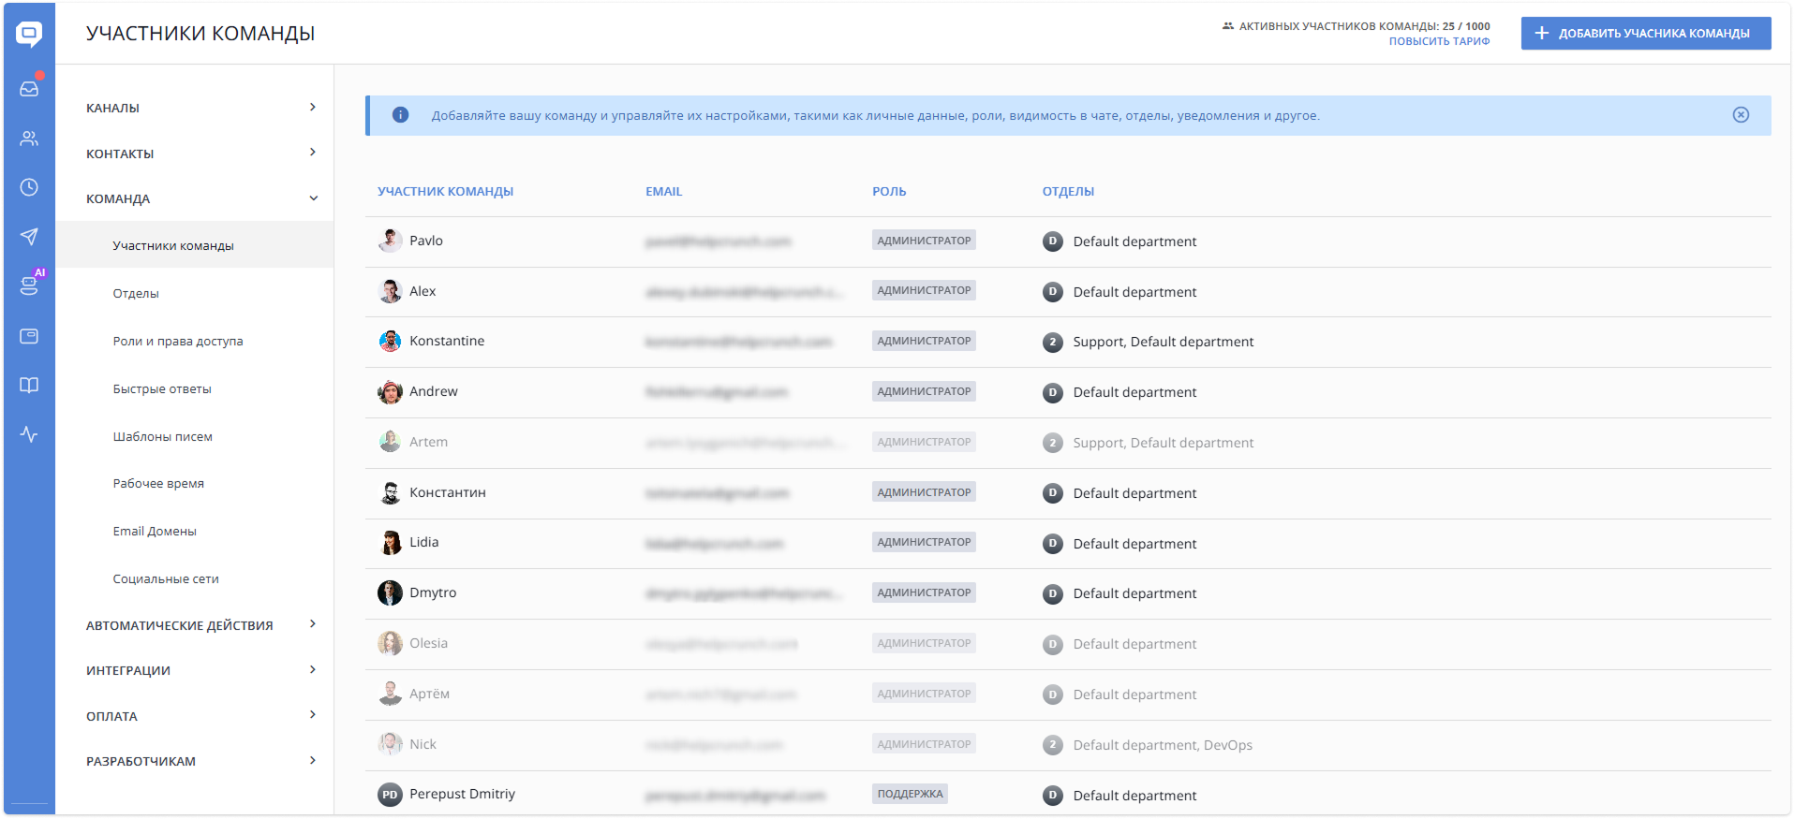Open Роли и права доступа settings
Image resolution: width=1794 pixels, height=819 pixels.
[178, 342]
